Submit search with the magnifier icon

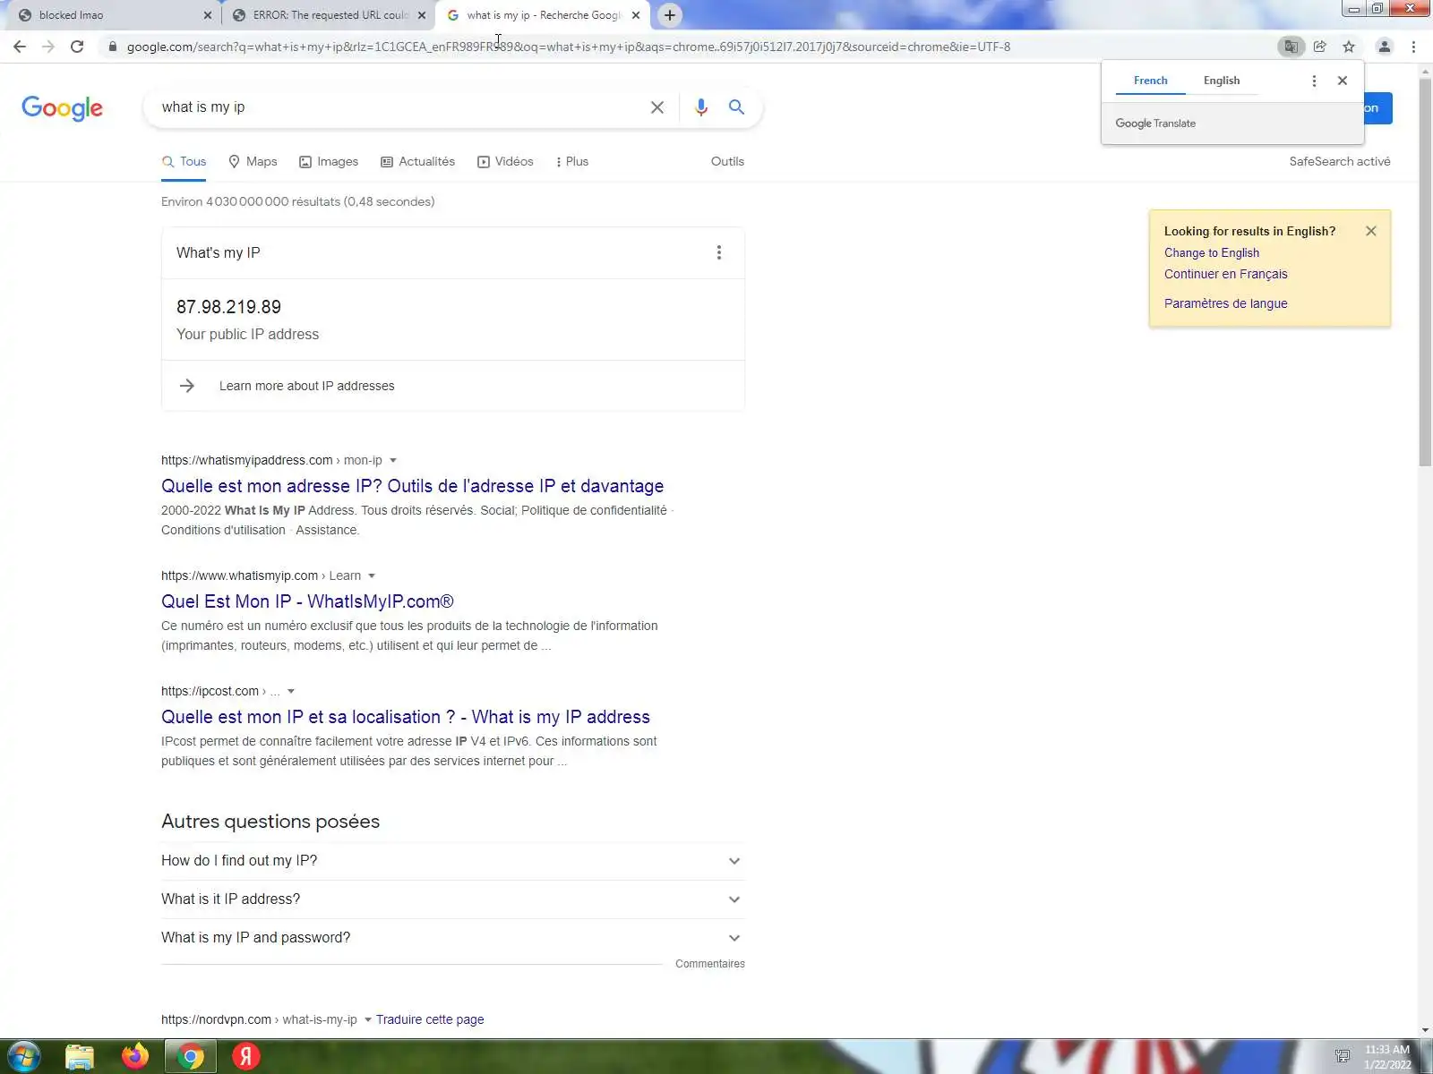(736, 107)
